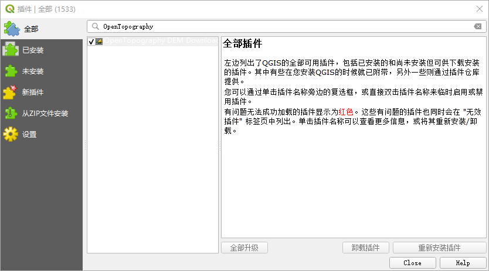This screenshot has width=489, height=271.
Task: Click into the plugin search field
Action: 287,26
